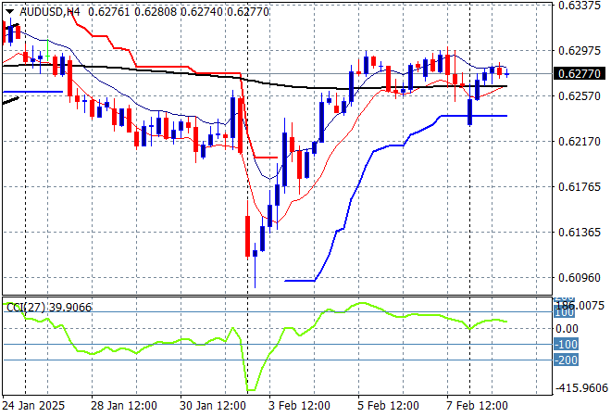Screen dimensions: 611x417
Task: Select the current price label 0.62770
Action: [x=580, y=74]
